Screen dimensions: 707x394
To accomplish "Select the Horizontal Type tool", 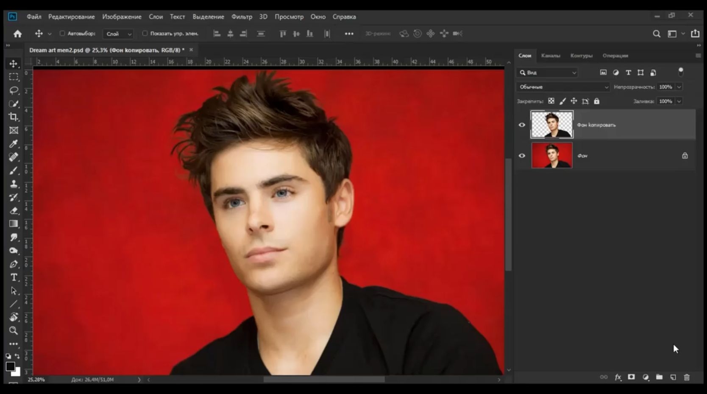I will pyautogui.click(x=14, y=277).
